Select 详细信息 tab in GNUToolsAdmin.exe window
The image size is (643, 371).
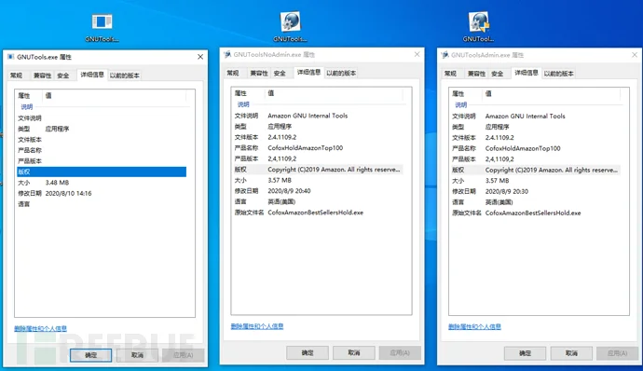(x=527, y=73)
